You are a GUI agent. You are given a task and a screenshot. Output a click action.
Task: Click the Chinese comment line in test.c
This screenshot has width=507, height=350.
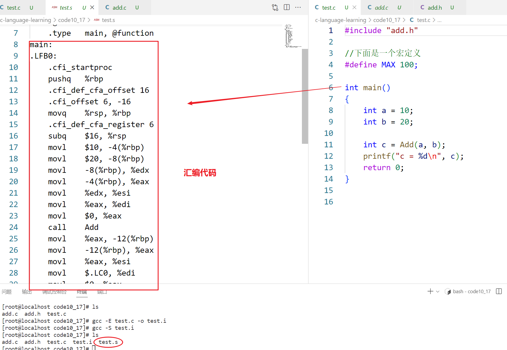[383, 53]
